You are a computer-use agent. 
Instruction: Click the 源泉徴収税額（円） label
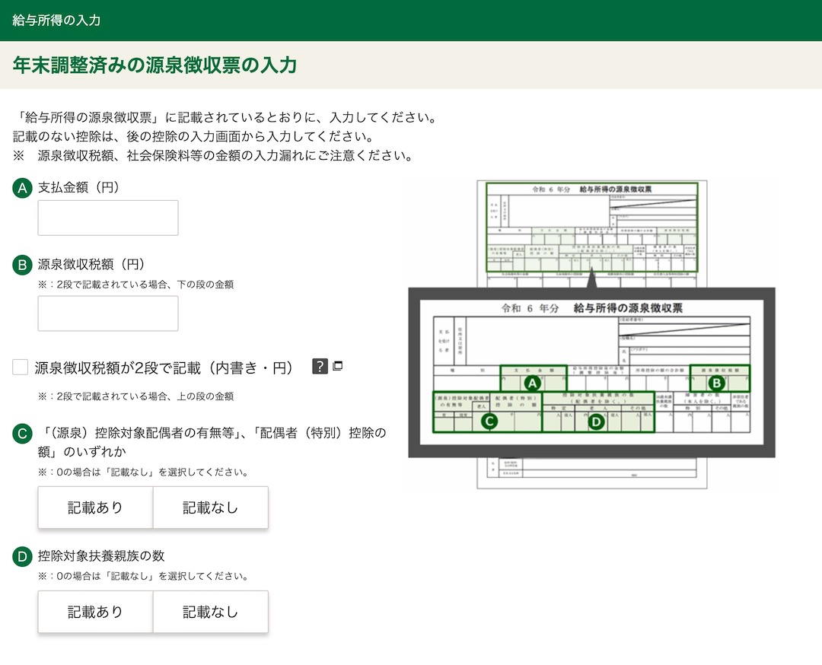(x=91, y=265)
